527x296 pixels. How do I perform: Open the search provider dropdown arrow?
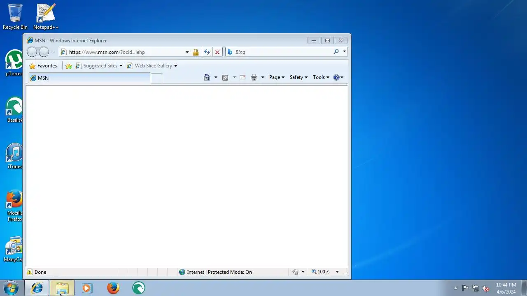tap(344, 52)
